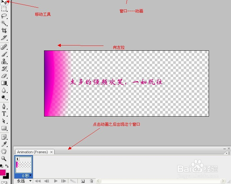231x184 pixels.
Task: Close the Animation (Frames) tab
Action: coord(51,152)
